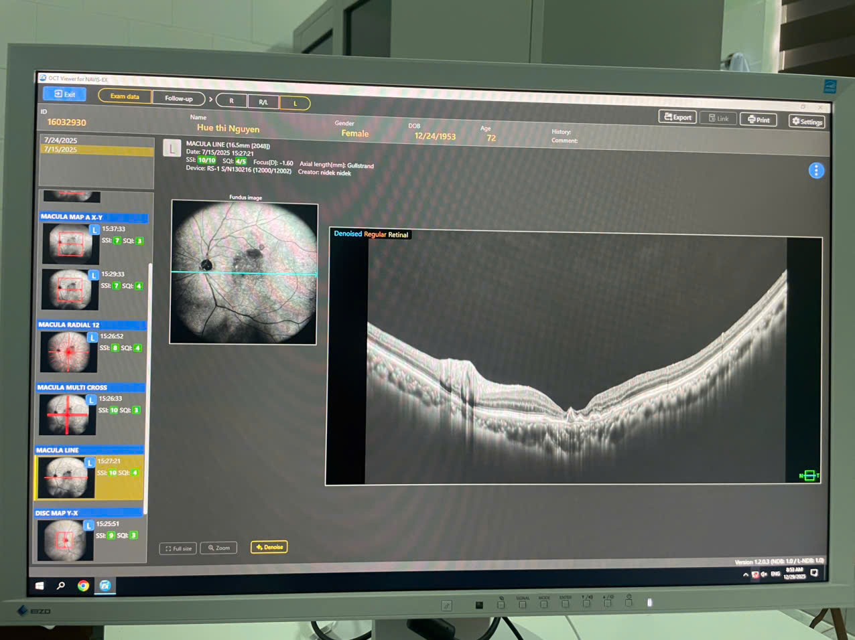The image size is (855, 640).
Task: Switch to the Follow-up tab
Action: pyautogui.click(x=178, y=98)
